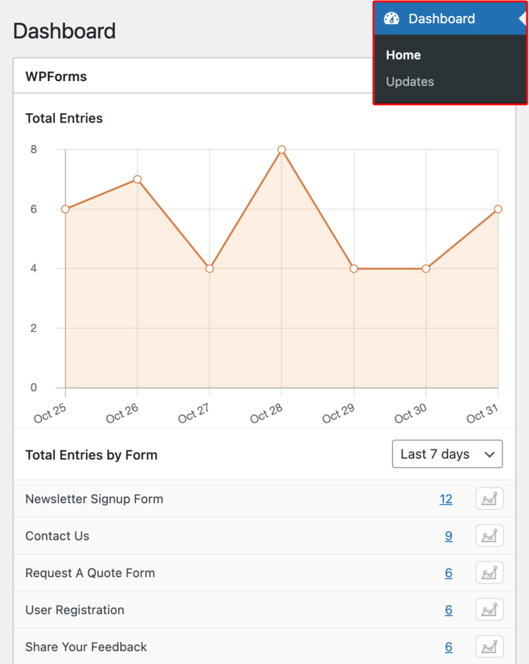Select Home from the Dashboard menu
The height and width of the screenshot is (664, 529).
403,55
